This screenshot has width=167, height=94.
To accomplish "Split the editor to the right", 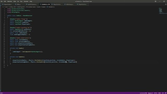I will point(166,4).
